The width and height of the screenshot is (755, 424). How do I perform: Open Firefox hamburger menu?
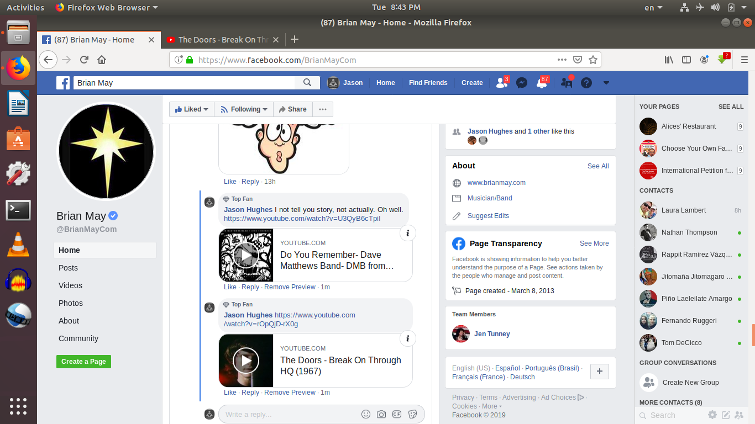pos(744,60)
